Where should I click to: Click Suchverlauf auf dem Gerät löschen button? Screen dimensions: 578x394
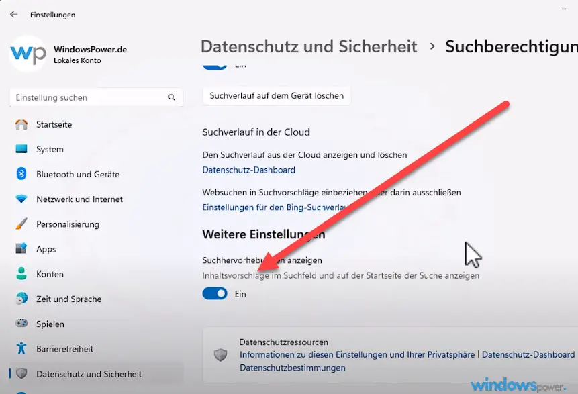coord(277,95)
